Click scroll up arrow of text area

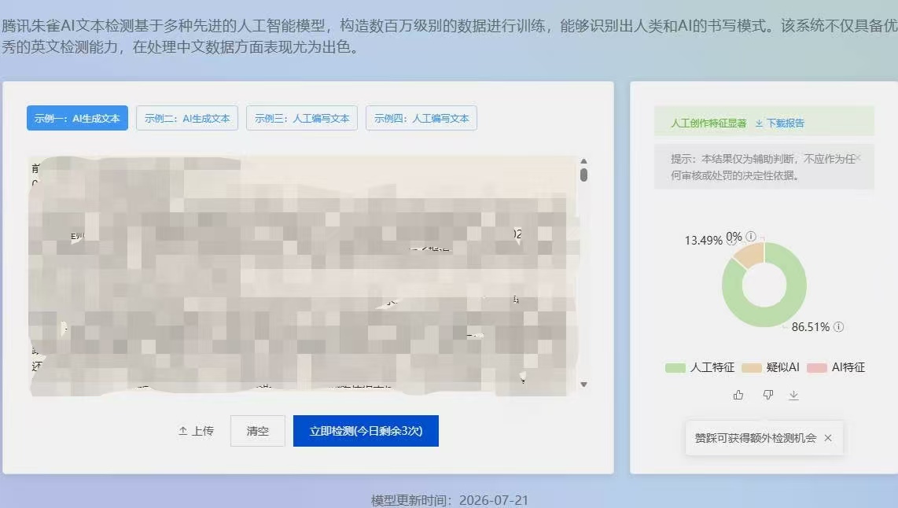(x=583, y=161)
